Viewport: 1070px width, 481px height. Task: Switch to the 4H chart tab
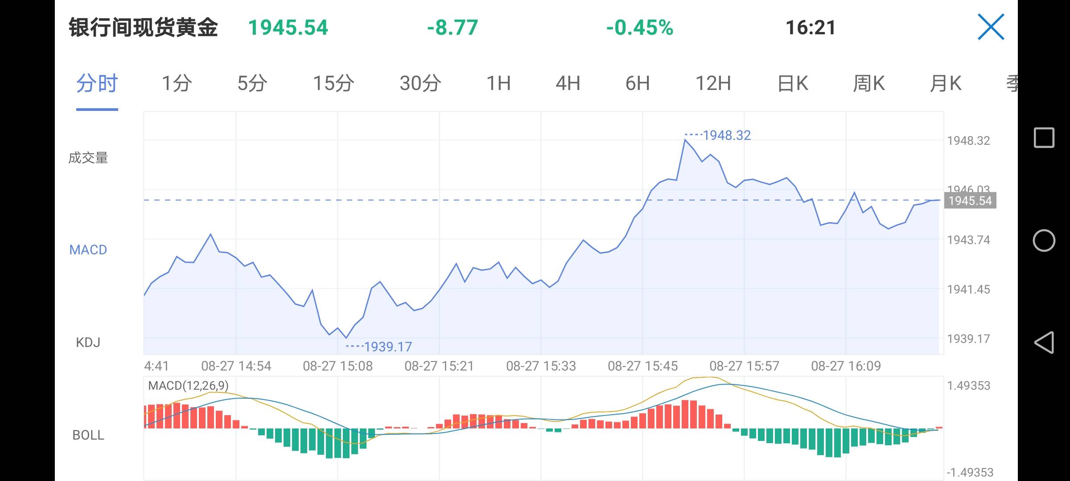tap(568, 83)
